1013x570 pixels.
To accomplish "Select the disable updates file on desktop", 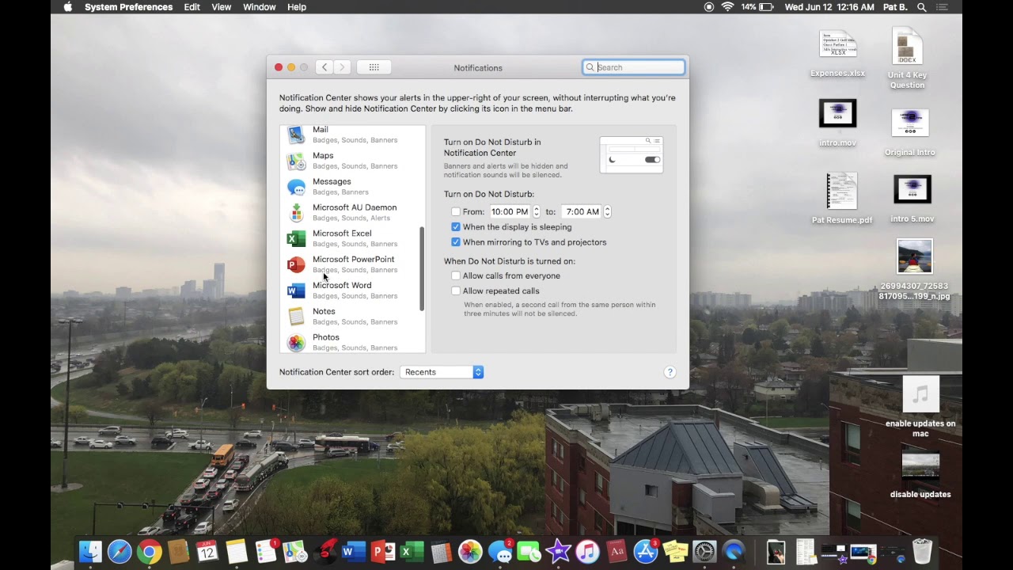I will click(920, 475).
